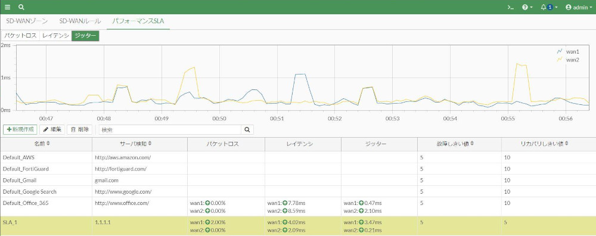Image resolution: width=596 pixels, height=236 pixels.
Task: Click into the 検索 input field
Action: click(x=170, y=129)
